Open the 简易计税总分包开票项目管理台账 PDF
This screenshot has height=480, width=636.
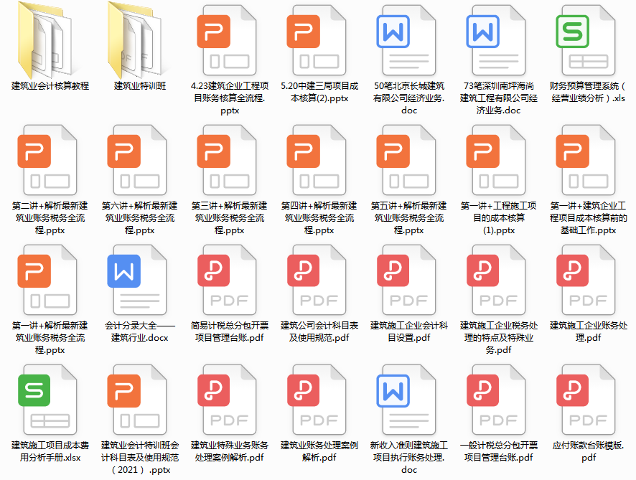click(228, 280)
